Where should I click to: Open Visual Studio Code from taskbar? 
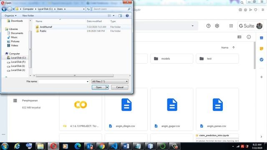tap(114, 146)
